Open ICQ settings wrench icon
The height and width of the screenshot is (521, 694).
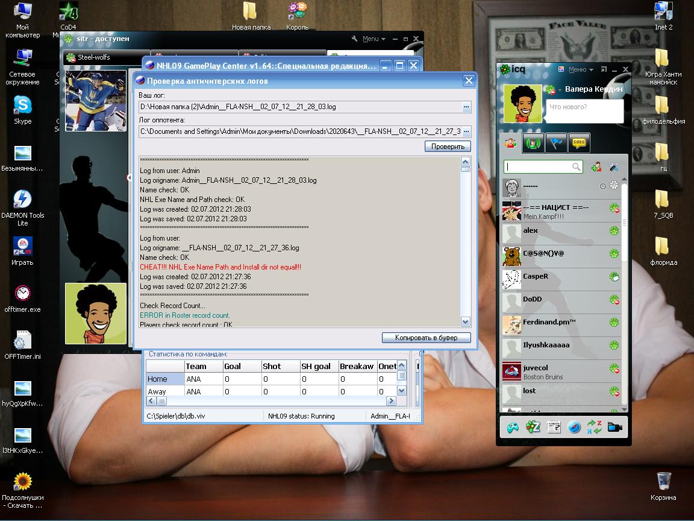point(613,166)
